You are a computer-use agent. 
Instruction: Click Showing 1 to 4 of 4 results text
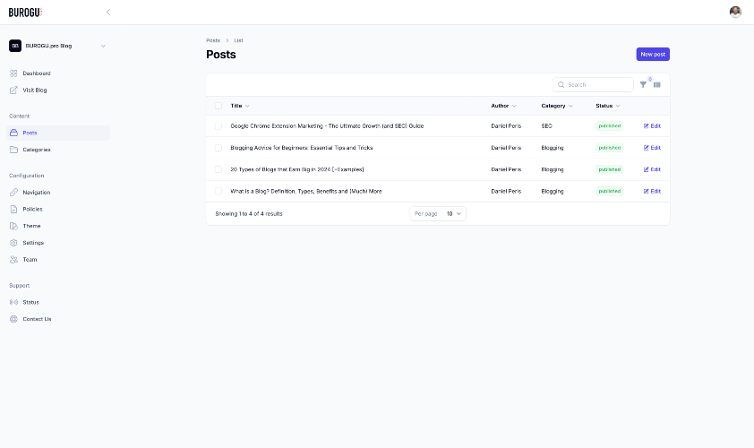(x=249, y=213)
